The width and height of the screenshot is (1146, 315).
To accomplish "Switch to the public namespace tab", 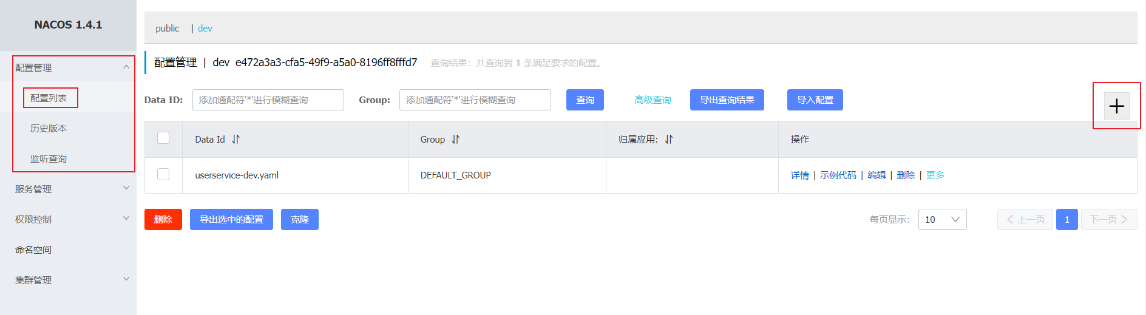I will point(167,29).
